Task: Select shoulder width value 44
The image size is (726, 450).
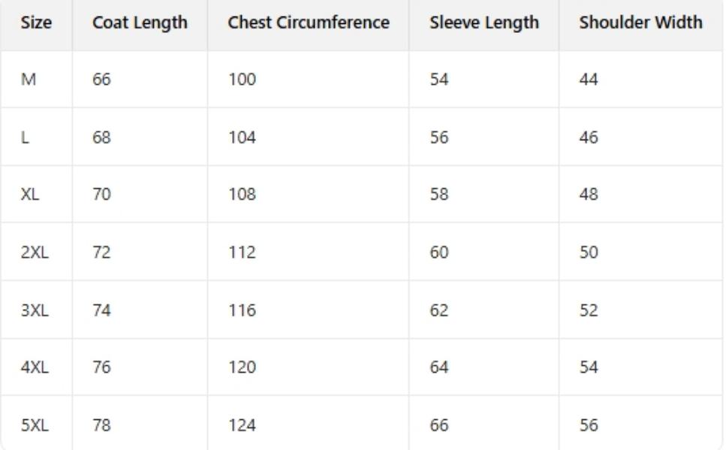Action: [x=589, y=79]
